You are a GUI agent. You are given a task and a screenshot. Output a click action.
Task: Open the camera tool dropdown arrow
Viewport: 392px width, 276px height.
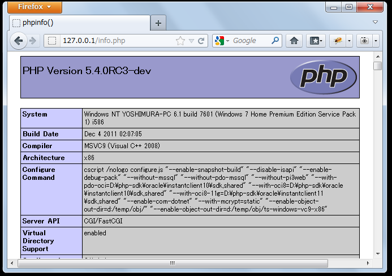point(376,41)
